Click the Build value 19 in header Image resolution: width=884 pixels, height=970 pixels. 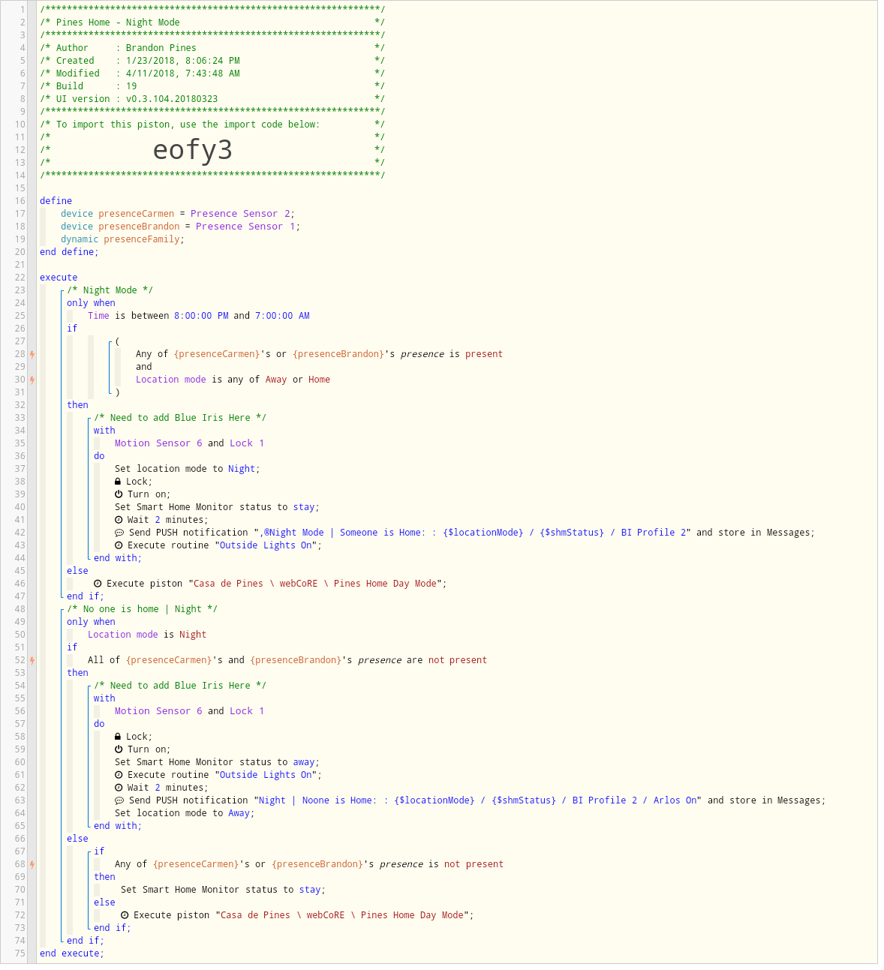(x=131, y=86)
